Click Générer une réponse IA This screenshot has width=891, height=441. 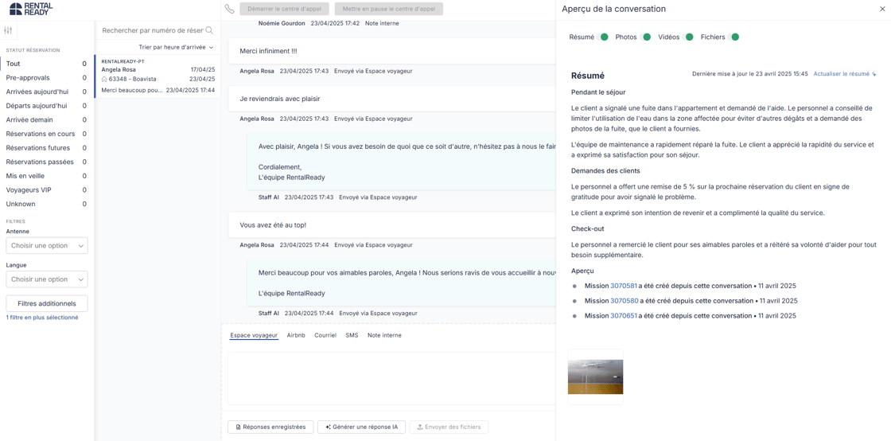tap(361, 427)
